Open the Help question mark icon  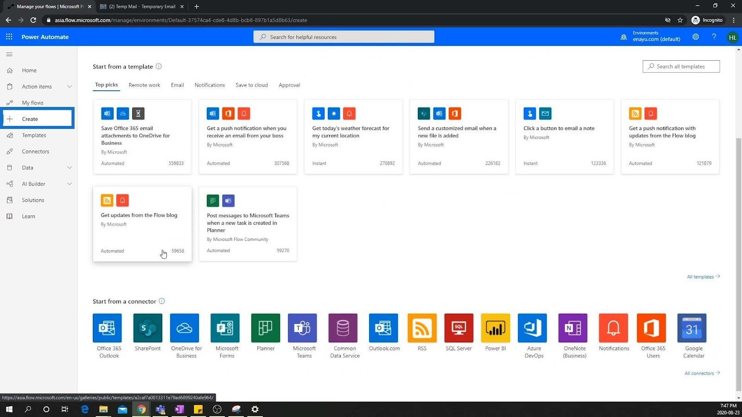pyautogui.click(x=714, y=37)
